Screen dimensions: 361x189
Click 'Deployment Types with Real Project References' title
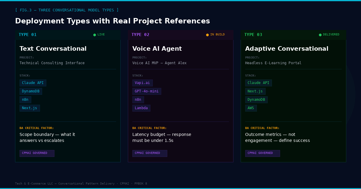point(113,21)
